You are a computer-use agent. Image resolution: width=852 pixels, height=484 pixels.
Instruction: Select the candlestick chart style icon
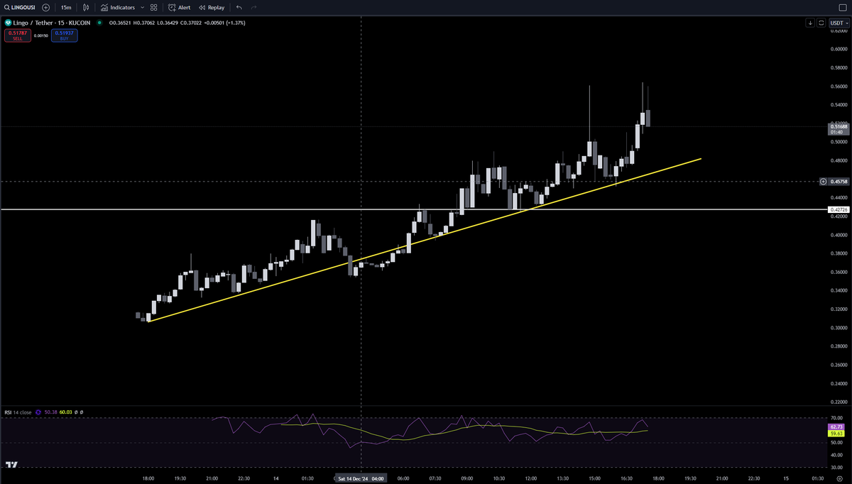coord(85,7)
